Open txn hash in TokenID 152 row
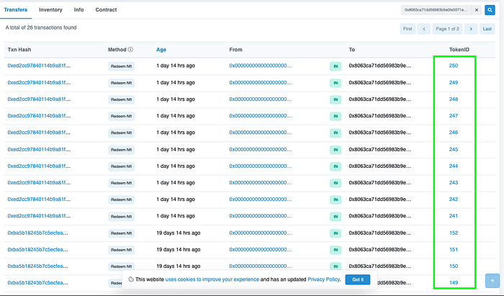Image resolution: width=504 pixels, height=296 pixels. (x=37, y=233)
